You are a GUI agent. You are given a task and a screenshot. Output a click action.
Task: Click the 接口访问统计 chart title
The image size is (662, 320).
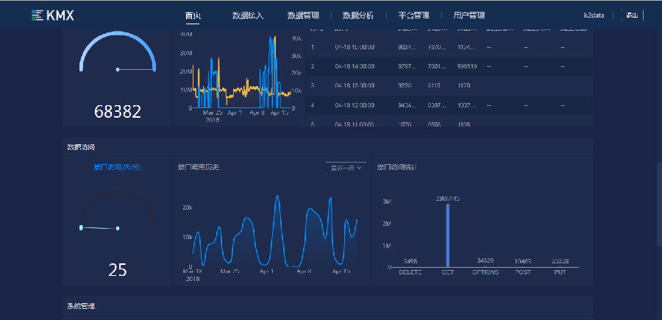pos(397,167)
